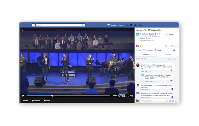Screen dimensions: 199x126
Task: Play the worship video
Action: click(23, 95)
